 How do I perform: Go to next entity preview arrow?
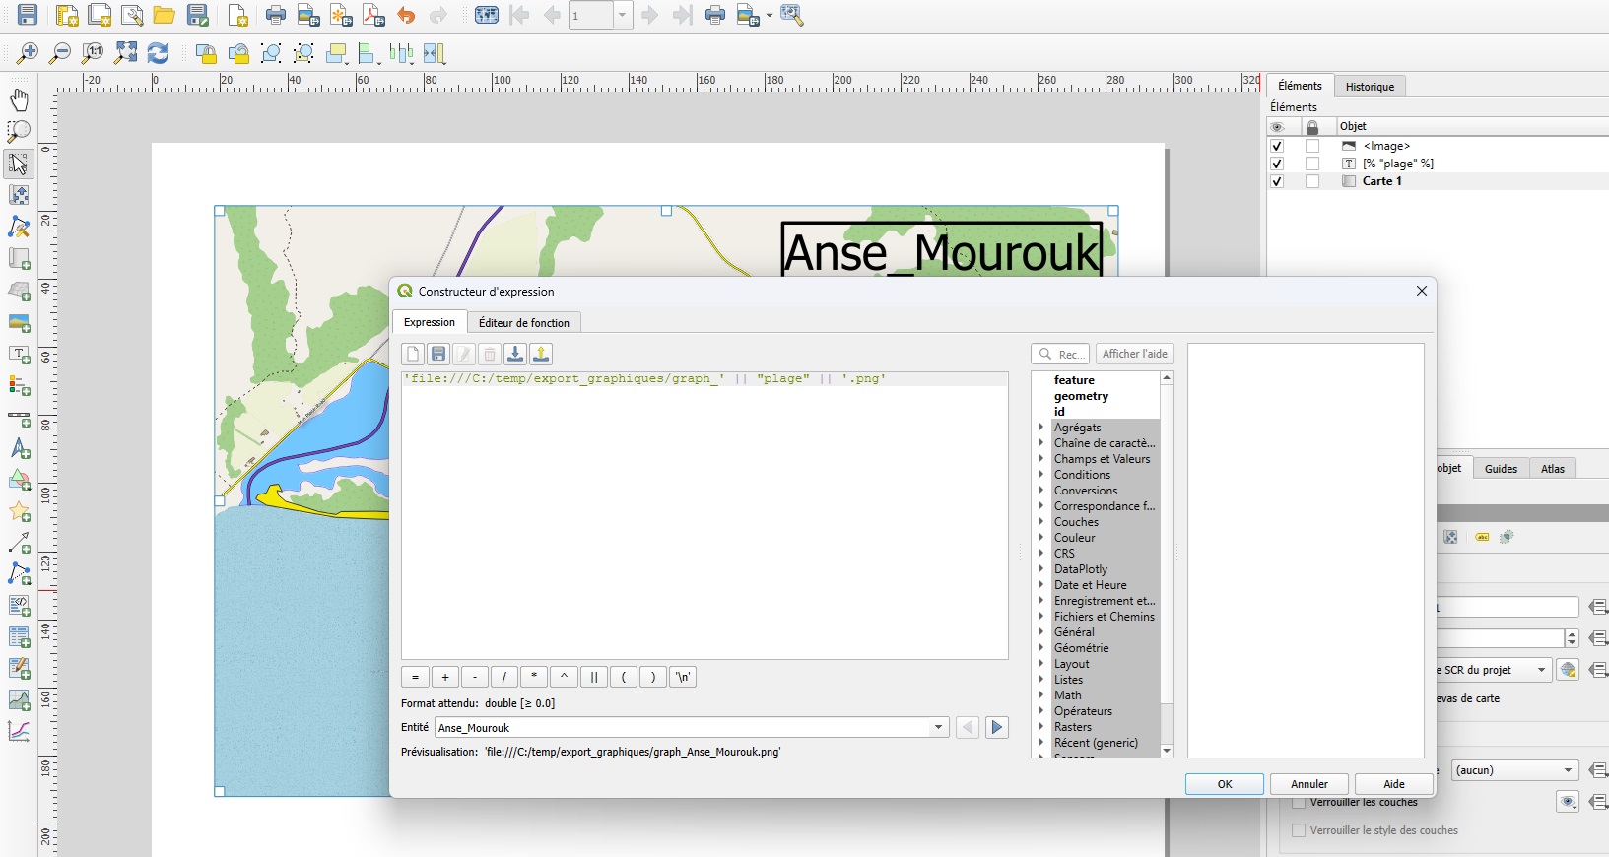tap(997, 727)
